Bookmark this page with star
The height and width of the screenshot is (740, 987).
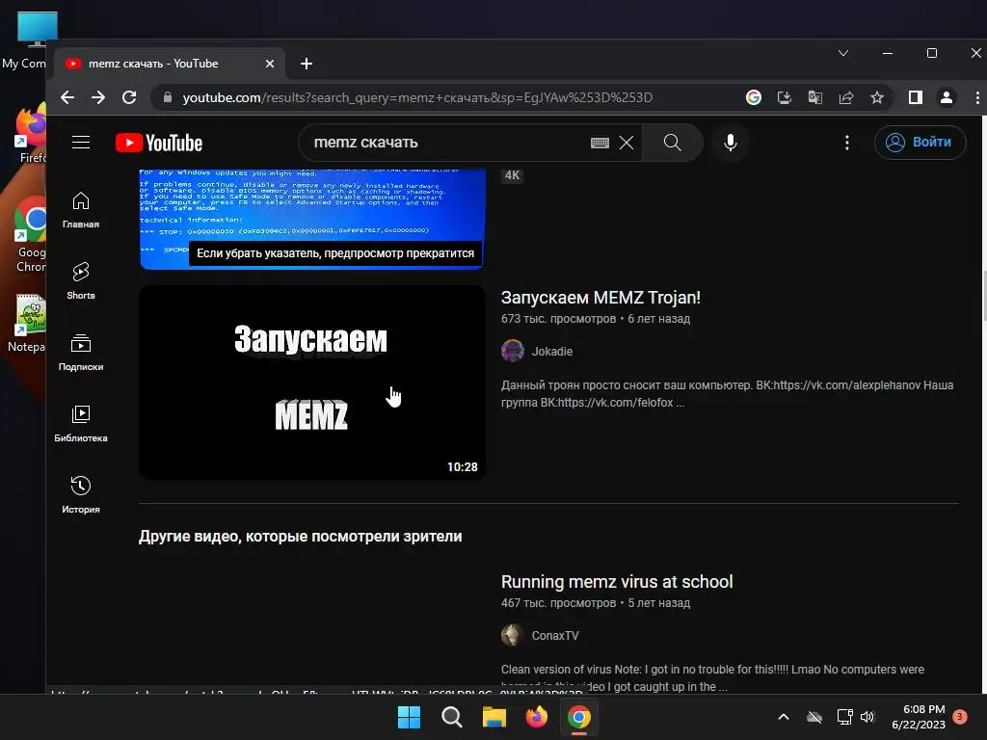(x=877, y=97)
